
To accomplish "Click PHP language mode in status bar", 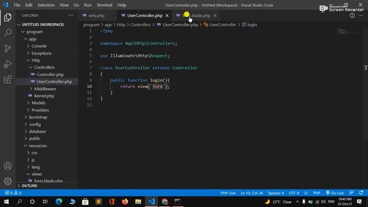I will pyautogui.click(x=317, y=193).
